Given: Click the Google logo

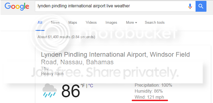Looking at the screenshot, I should [17, 6].
